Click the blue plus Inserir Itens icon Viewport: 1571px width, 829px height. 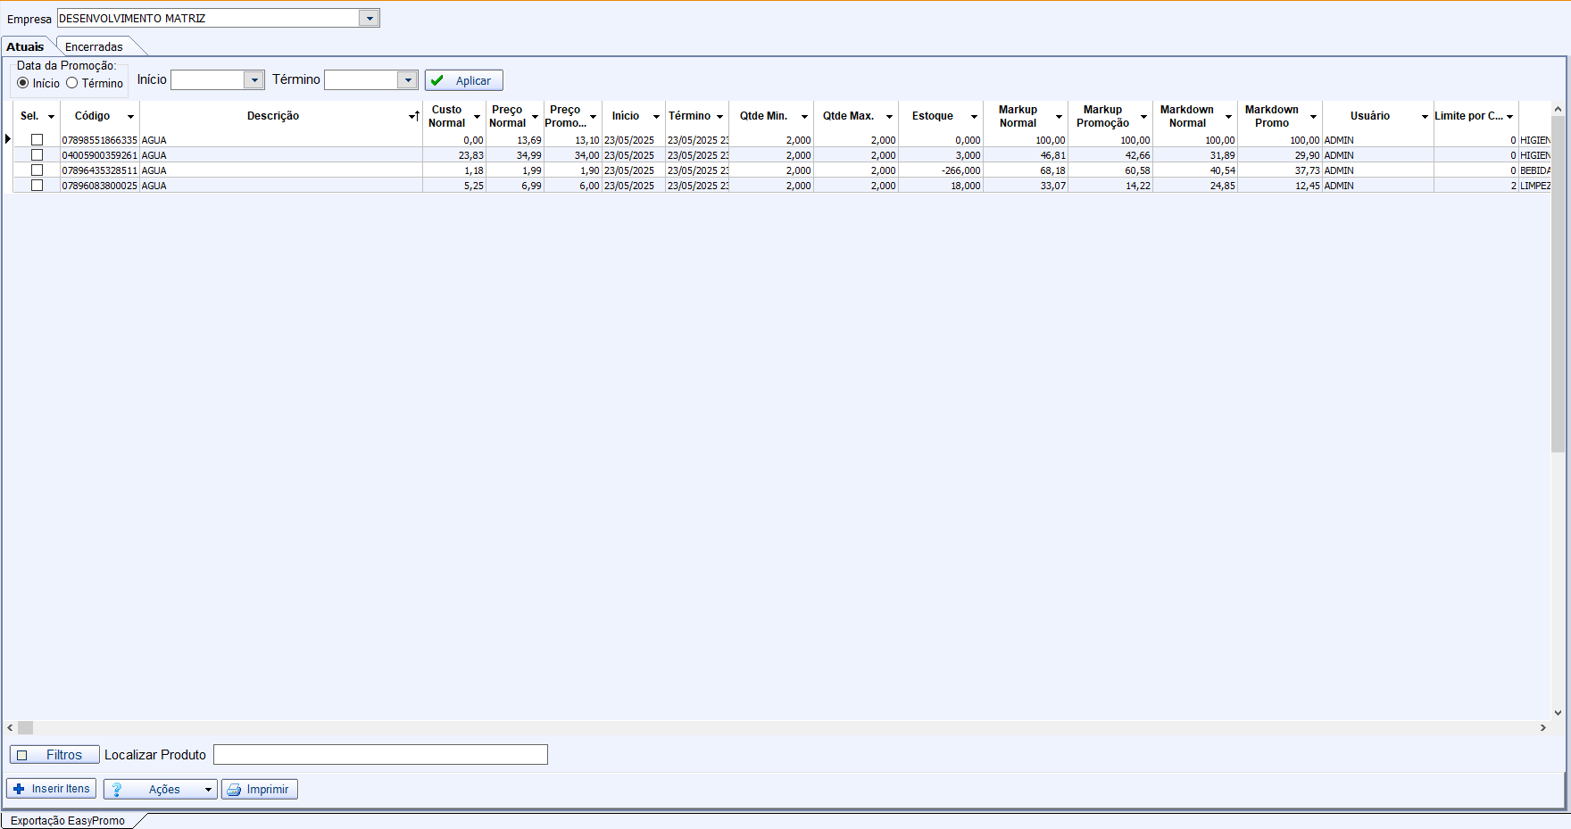tap(19, 789)
